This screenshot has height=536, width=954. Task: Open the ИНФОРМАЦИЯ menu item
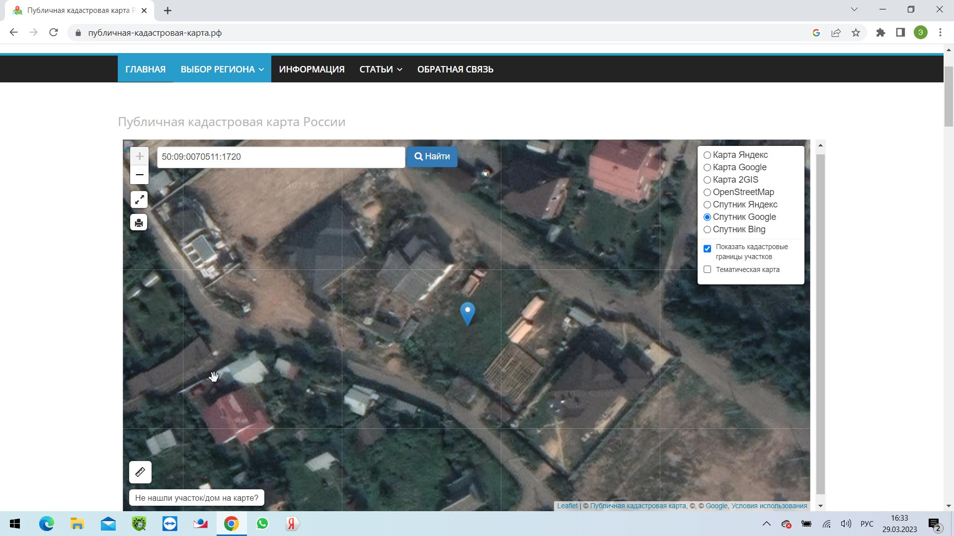312,69
